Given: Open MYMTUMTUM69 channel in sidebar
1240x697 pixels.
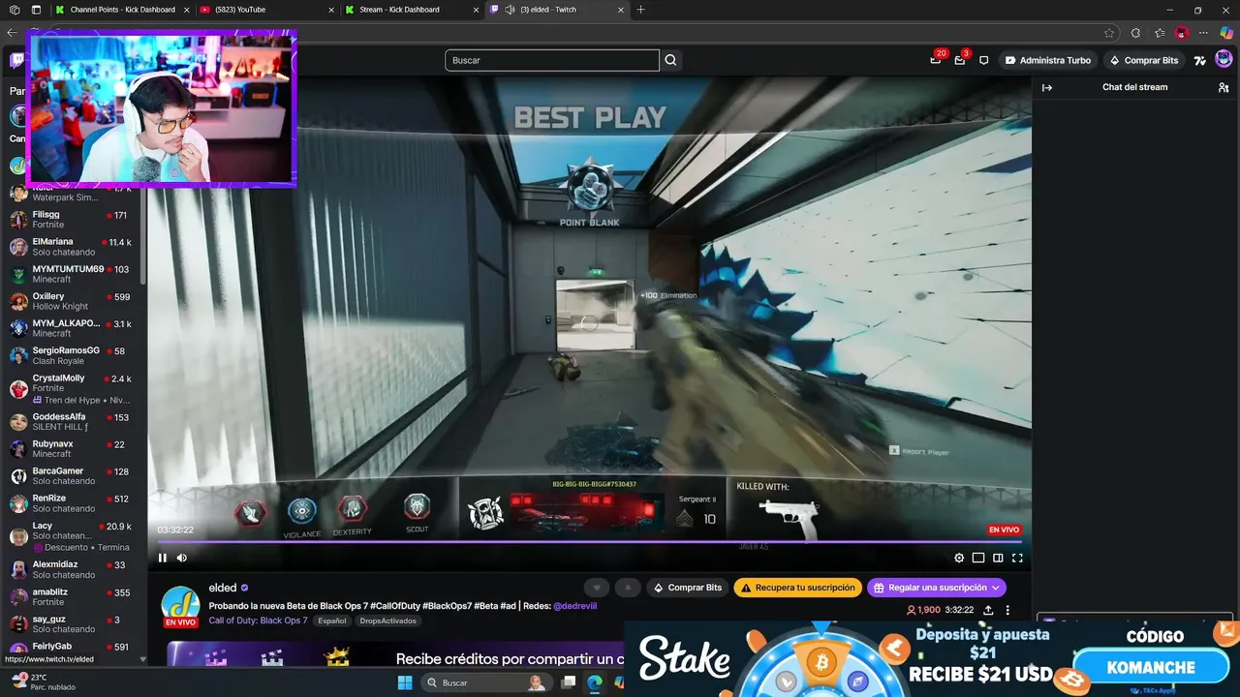Looking at the screenshot, I should click(x=74, y=274).
